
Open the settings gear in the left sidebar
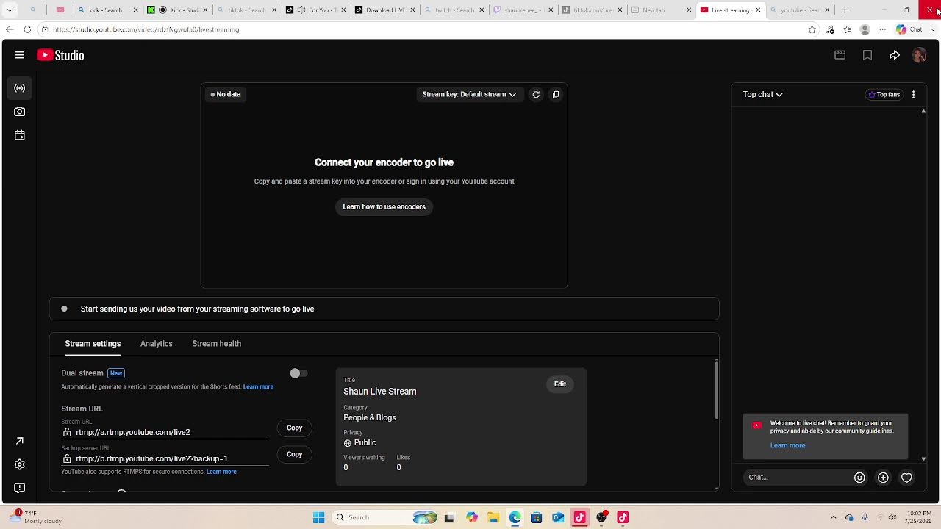(x=20, y=464)
